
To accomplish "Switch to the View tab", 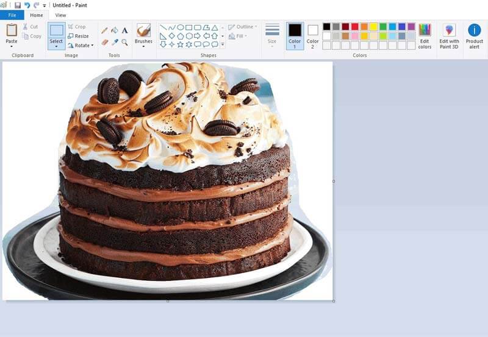I will 60,15.
